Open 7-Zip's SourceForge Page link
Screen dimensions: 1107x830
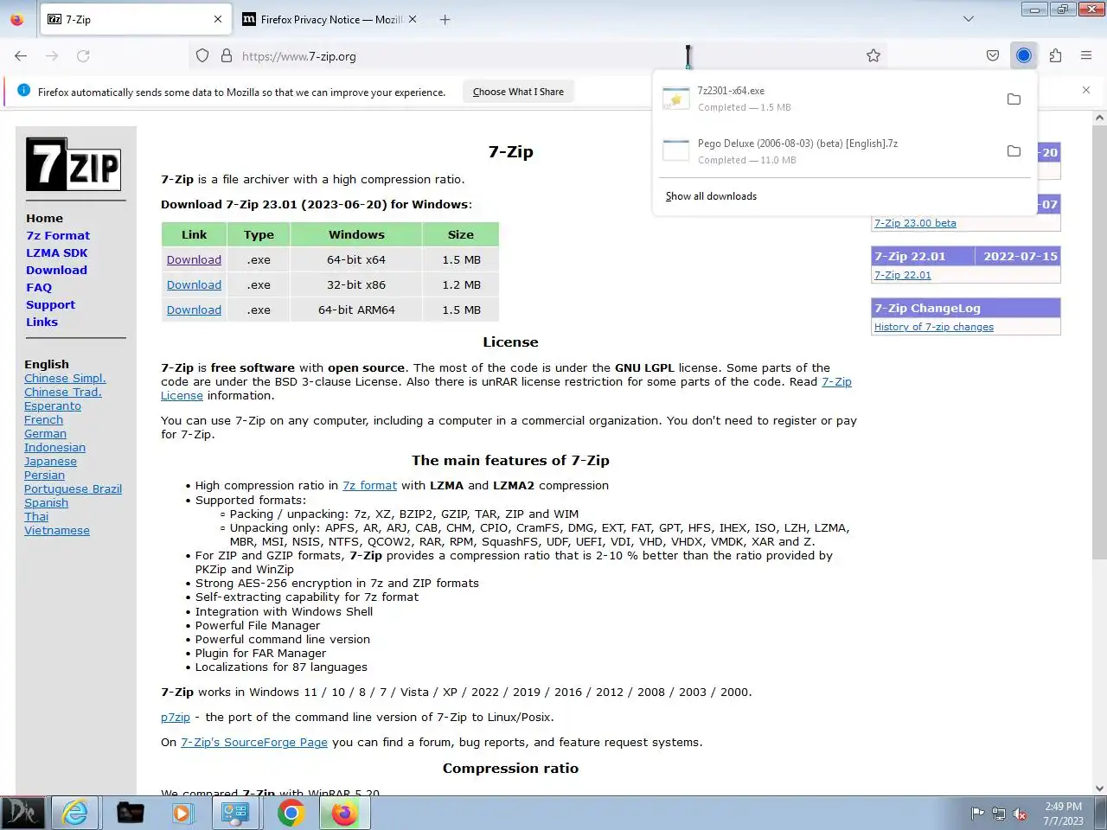tap(254, 743)
